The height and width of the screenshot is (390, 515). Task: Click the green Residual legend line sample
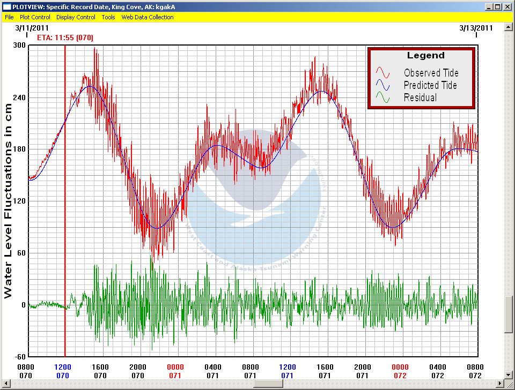pos(384,97)
